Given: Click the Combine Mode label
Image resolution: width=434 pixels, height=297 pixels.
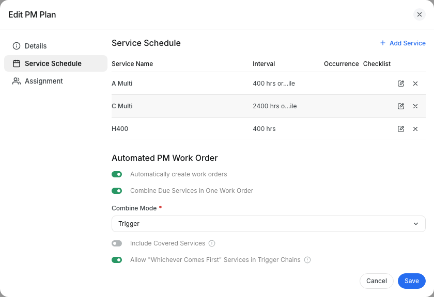Looking at the screenshot, I should click(x=134, y=208).
